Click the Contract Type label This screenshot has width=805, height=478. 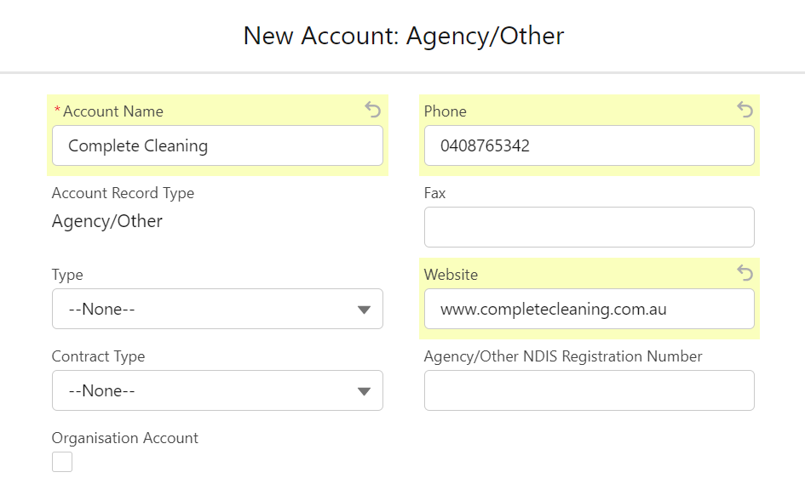(98, 356)
